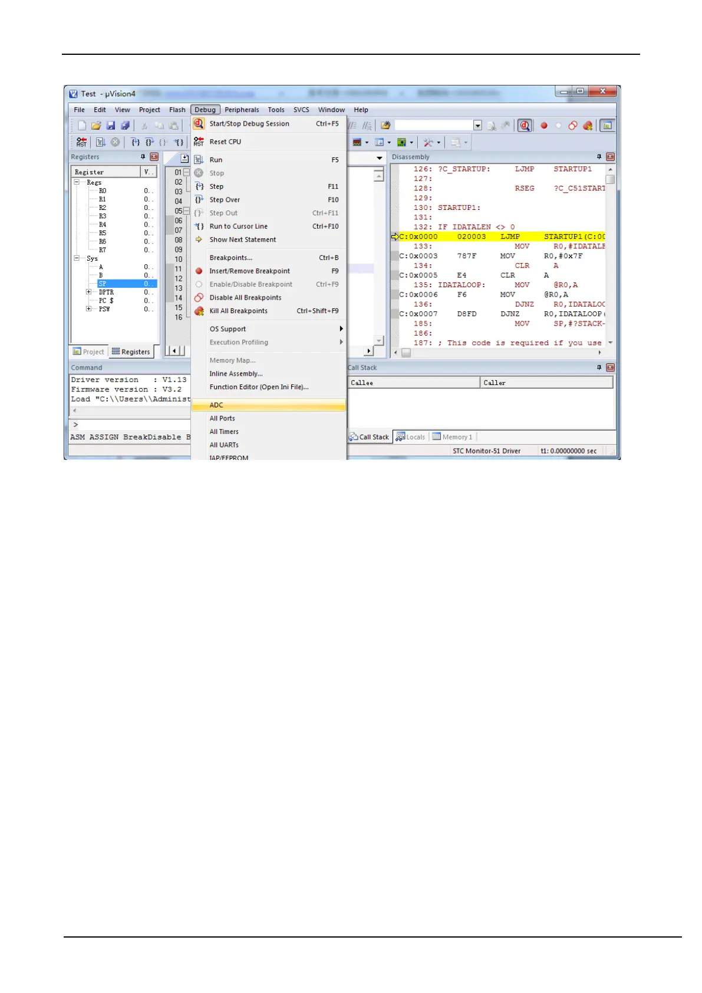702x993 pixels.
Task: Select the R7 register row
Action: pos(114,250)
